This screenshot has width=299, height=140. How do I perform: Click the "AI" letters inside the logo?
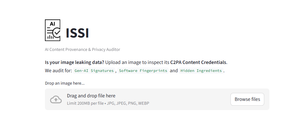point(53,24)
